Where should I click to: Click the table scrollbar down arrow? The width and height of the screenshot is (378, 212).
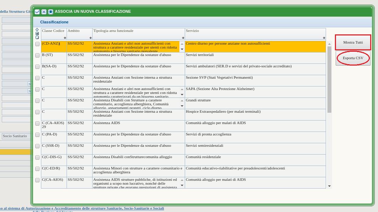coord(329,186)
